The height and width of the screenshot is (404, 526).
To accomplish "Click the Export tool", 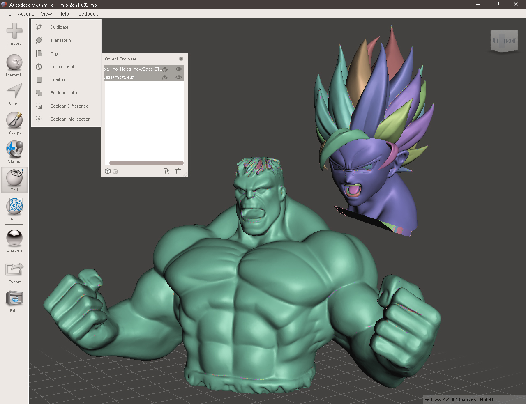I will pos(14,273).
